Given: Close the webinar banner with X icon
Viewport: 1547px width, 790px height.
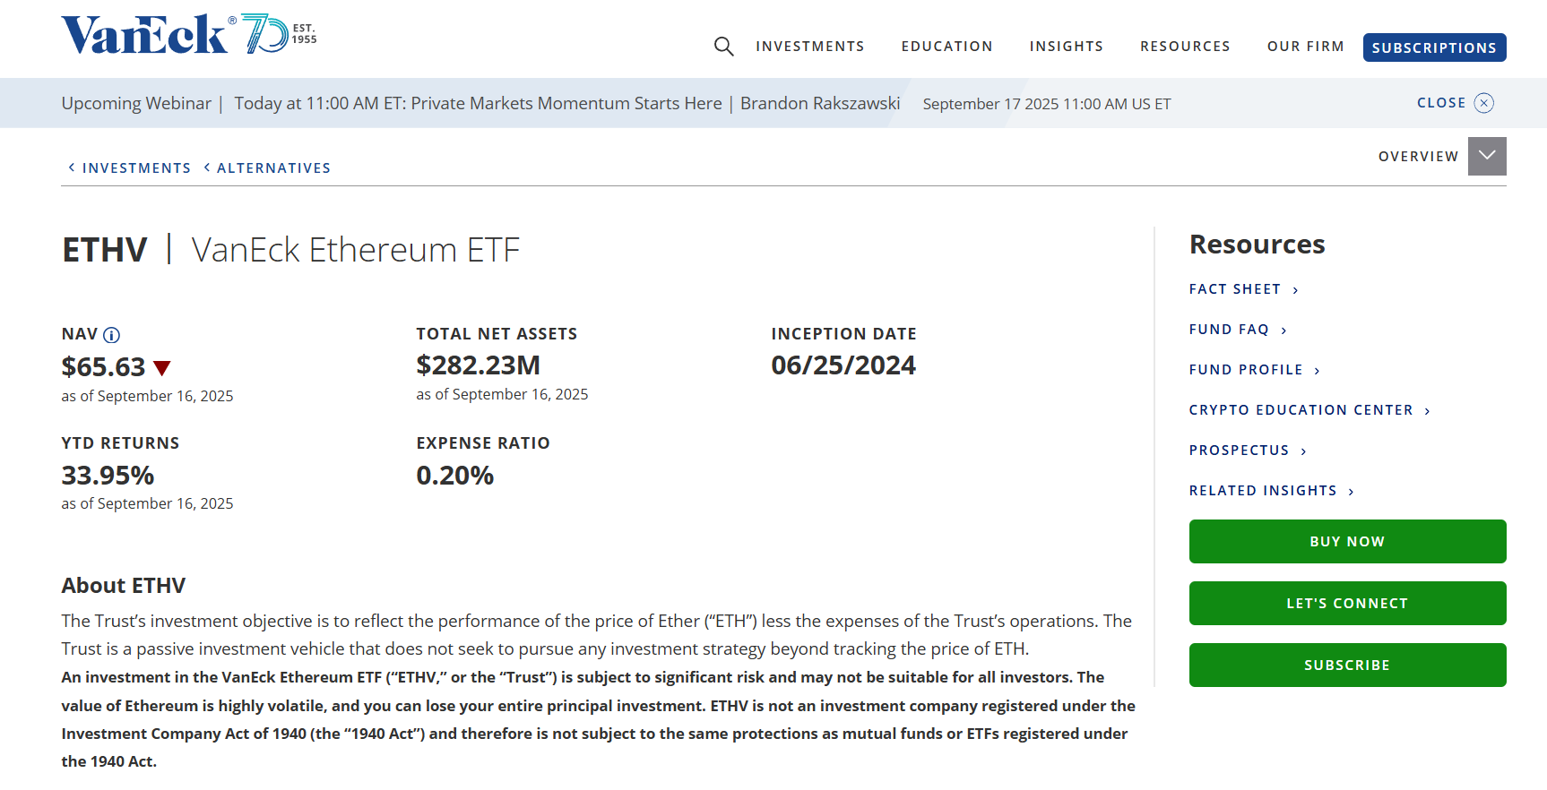Looking at the screenshot, I should coord(1484,103).
